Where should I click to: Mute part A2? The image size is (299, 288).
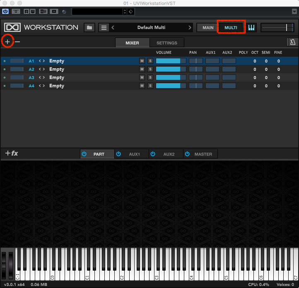(142, 69)
